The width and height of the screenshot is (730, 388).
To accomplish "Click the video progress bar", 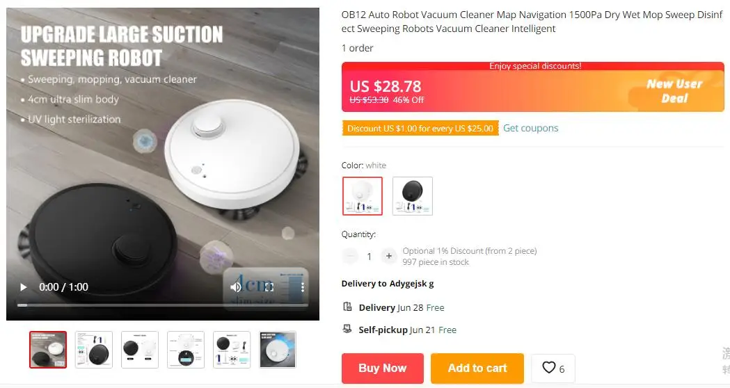I will (162, 305).
